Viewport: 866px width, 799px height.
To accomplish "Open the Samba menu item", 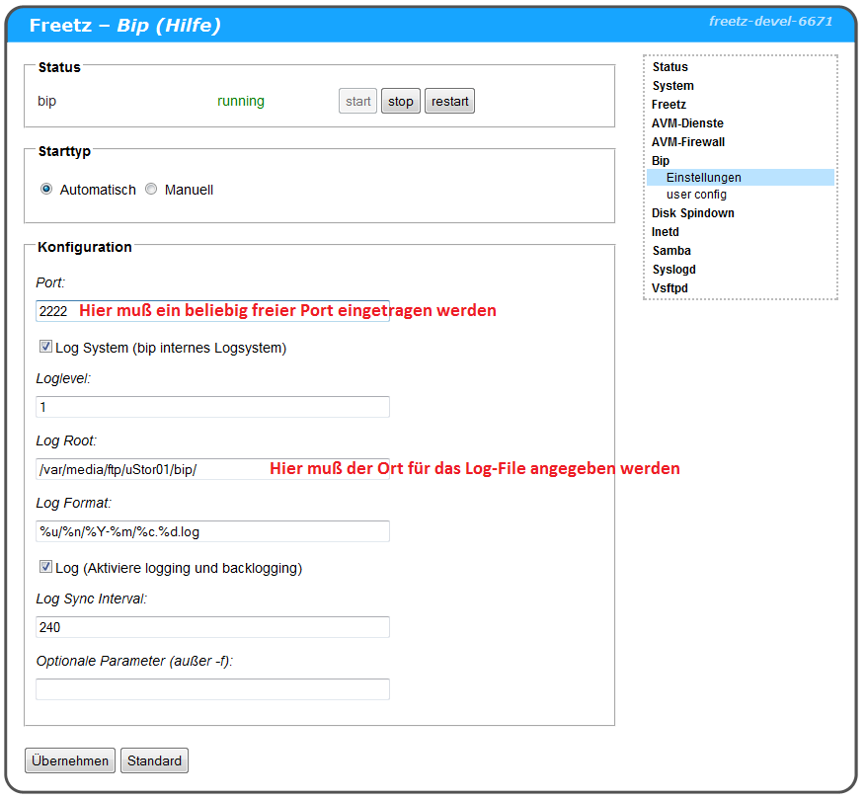I will click(671, 251).
